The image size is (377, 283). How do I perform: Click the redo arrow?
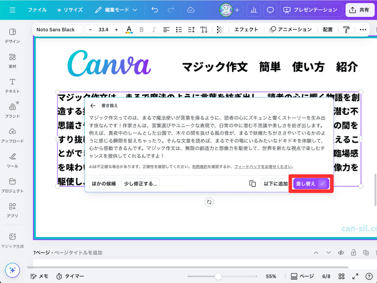pyautogui.click(x=171, y=10)
